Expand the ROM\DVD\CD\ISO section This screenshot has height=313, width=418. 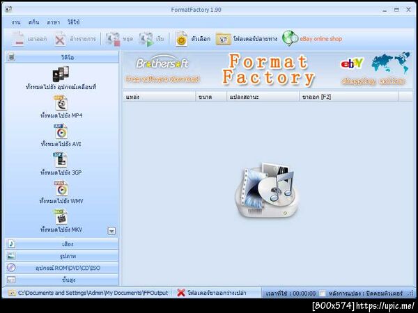(61, 268)
